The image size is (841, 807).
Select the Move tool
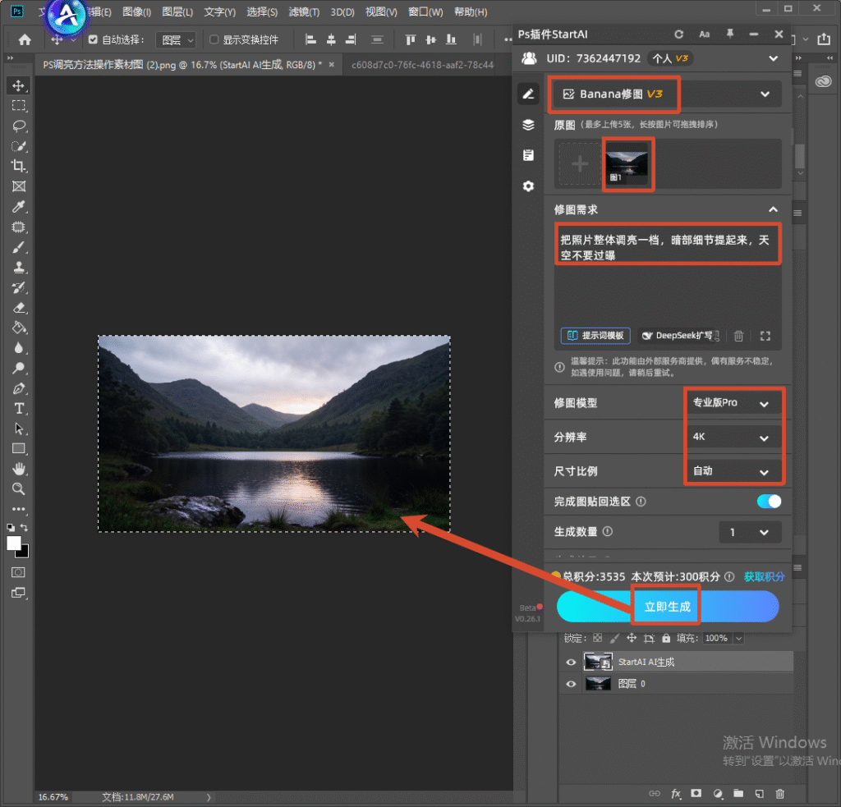pyautogui.click(x=19, y=86)
